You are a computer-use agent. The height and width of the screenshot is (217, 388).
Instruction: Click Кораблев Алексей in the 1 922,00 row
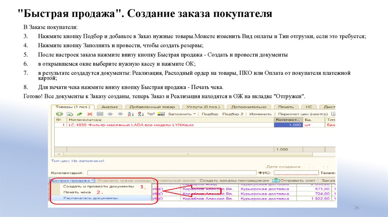[x=209, y=198]
